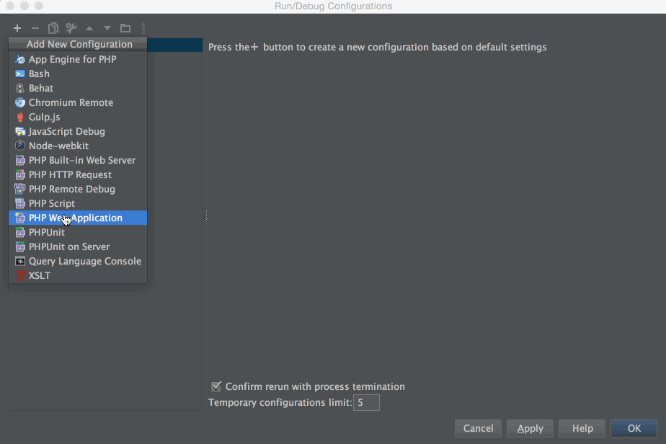Choose PHPUnit on Server entry
This screenshot has width=666, height=444.
click(78, 247)
